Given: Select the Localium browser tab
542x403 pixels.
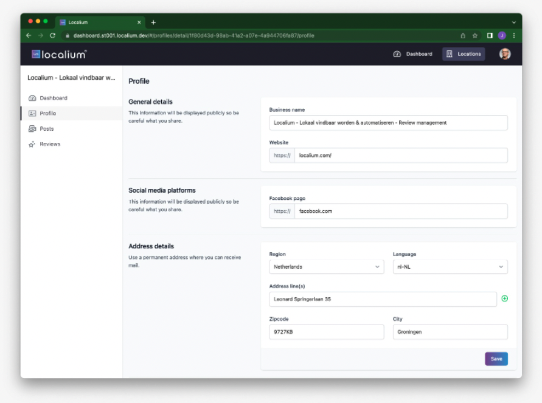Looking at the screenshot, I should coord(100,22).
